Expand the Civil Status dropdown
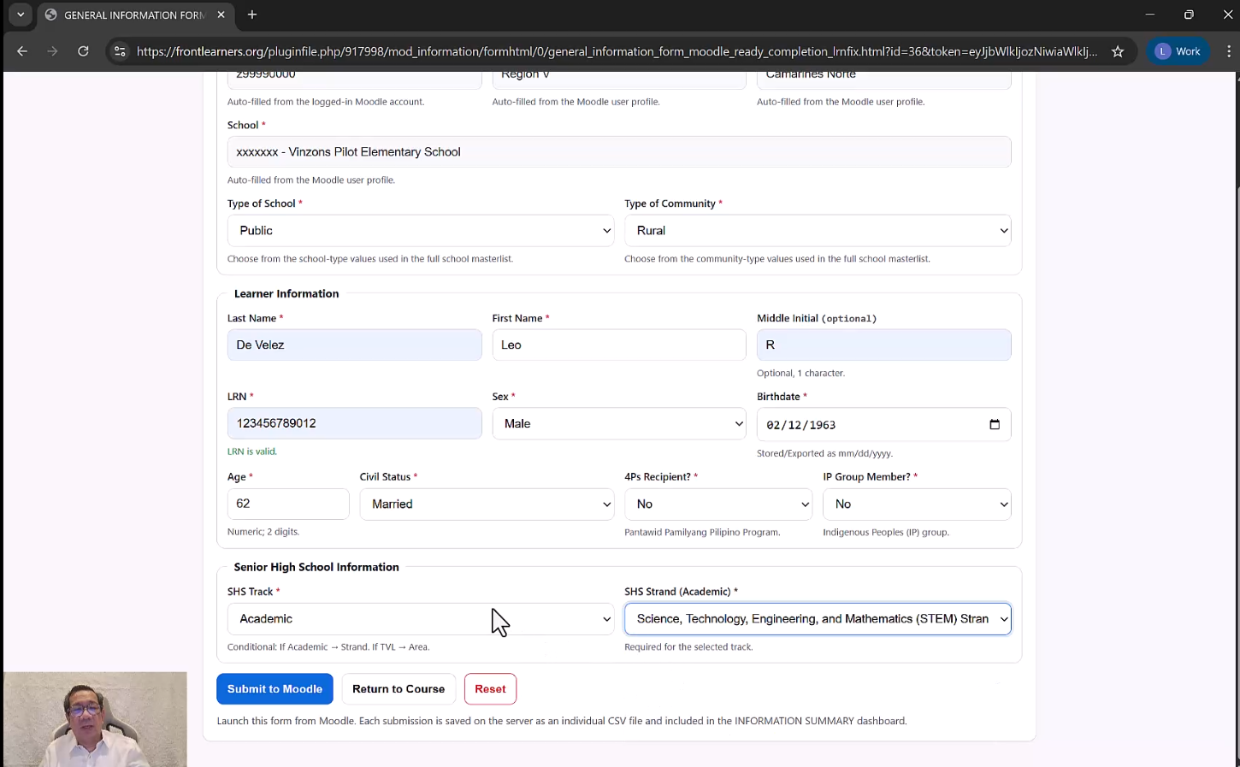Viewport: 1240px width, 767px height. coord(486,504)
